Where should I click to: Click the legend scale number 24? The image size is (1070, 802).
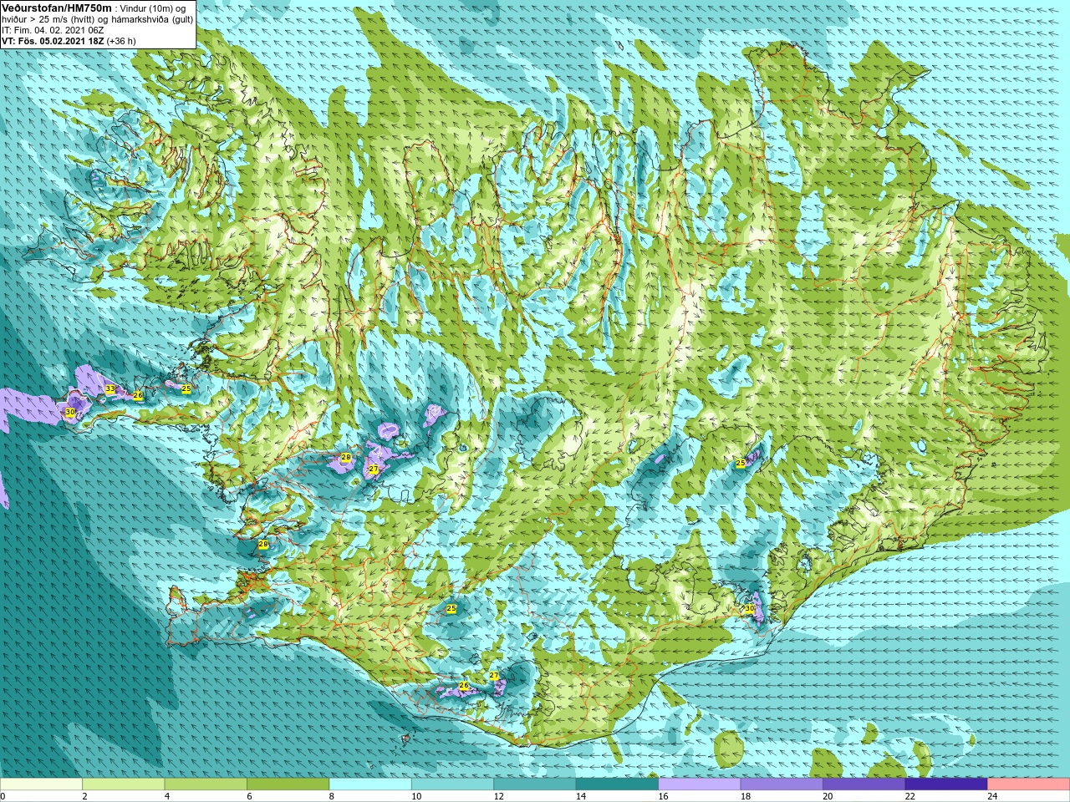coord(993,796)
